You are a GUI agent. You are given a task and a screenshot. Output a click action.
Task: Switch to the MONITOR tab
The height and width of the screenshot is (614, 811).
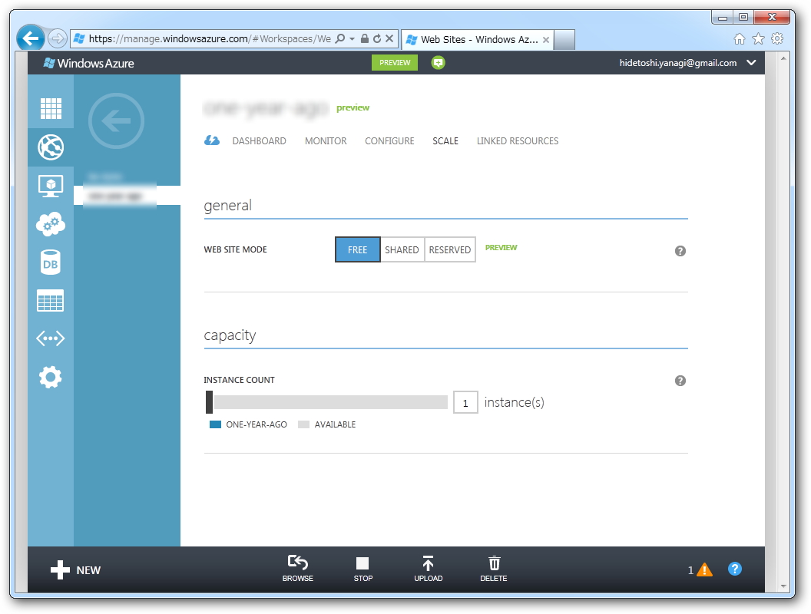click(326, 141)
